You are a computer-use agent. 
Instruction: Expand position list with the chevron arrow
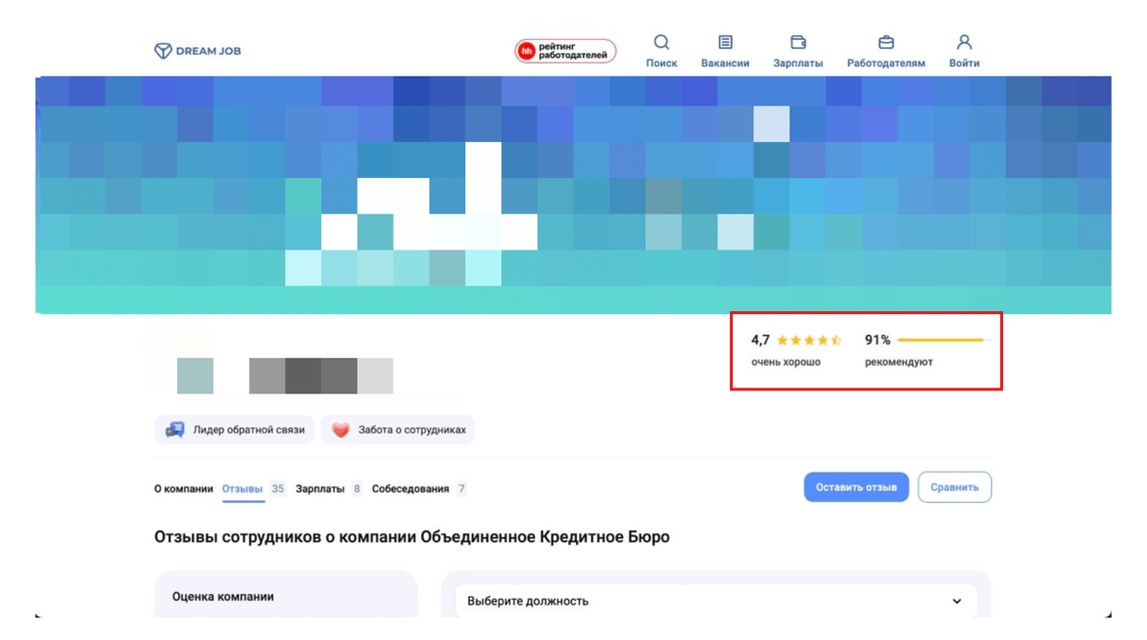tap(957, 601)
